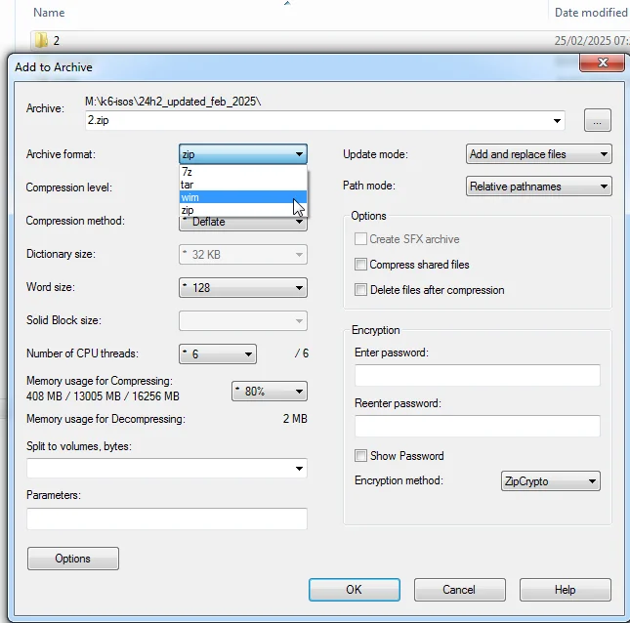Viewport: 630px width, 623px height.
Task: Click the OK button
Action: [354, 590]
